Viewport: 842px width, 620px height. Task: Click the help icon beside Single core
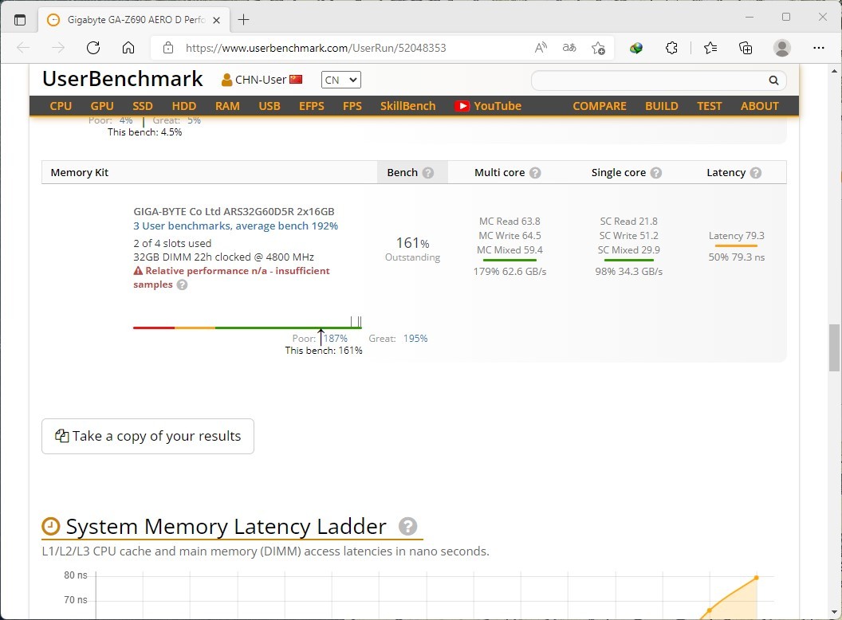click(655, 173)
